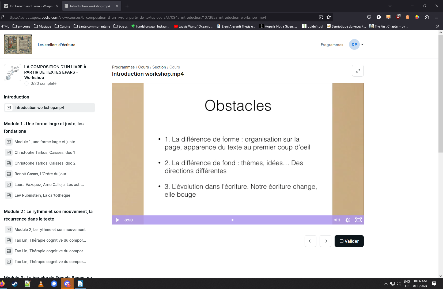Open the Cuisine bookmarks folder
The width and height of the screenshot is (443, 289).
coord(62,26)
